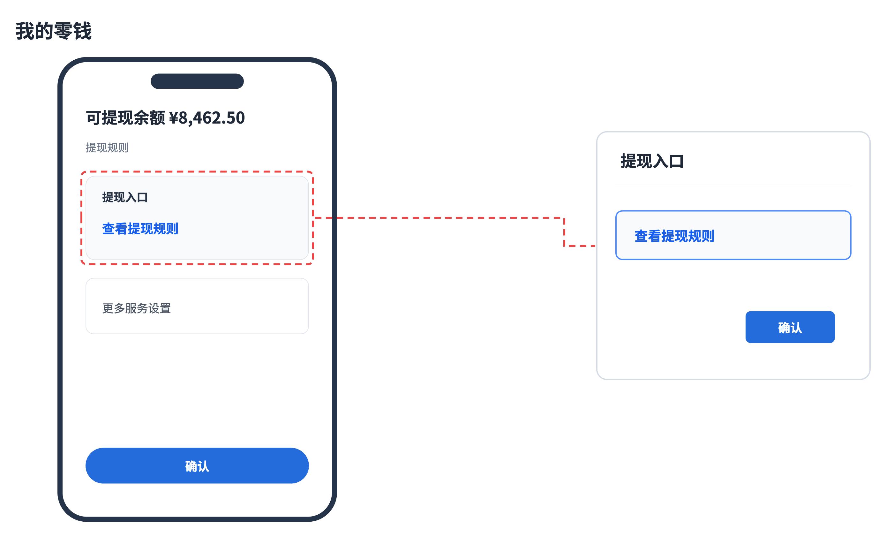
Task: Tap the dark notch pill atop the phone
Action: [197, 81]
